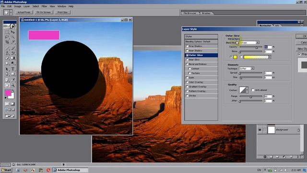Click the Print Size button
The image size is (307, 173).
point(62,12)
